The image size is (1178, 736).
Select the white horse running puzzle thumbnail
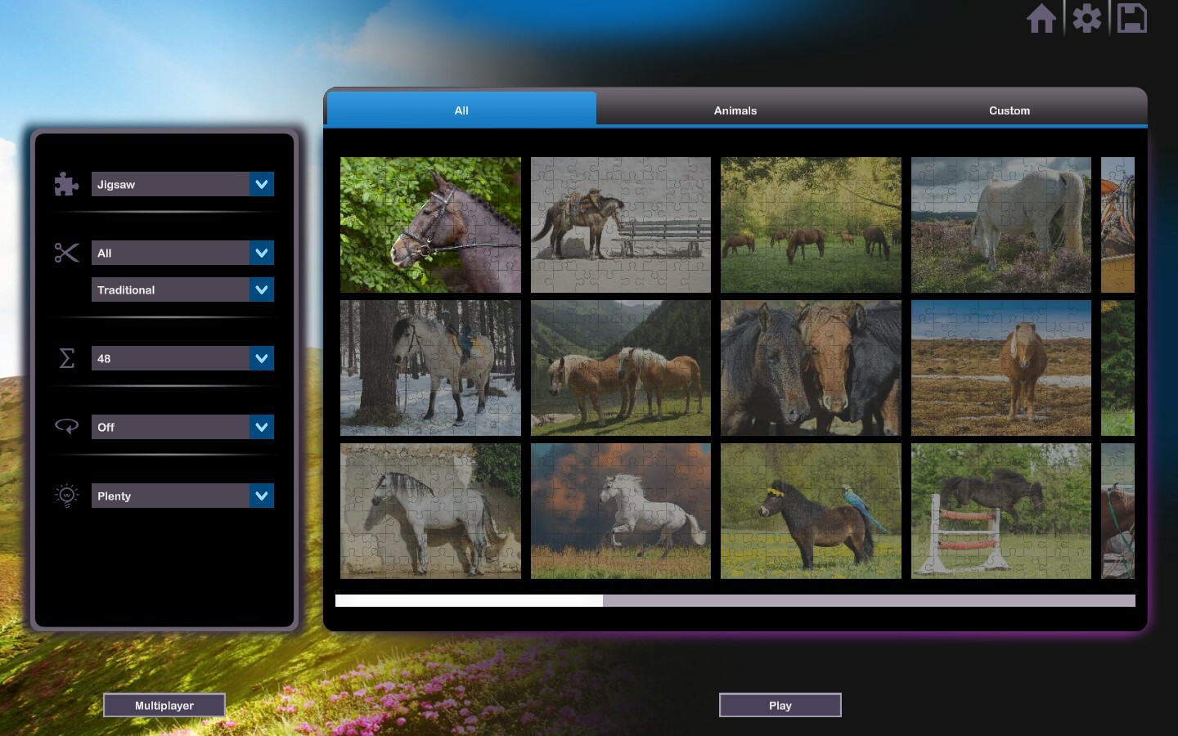point(620,510)
